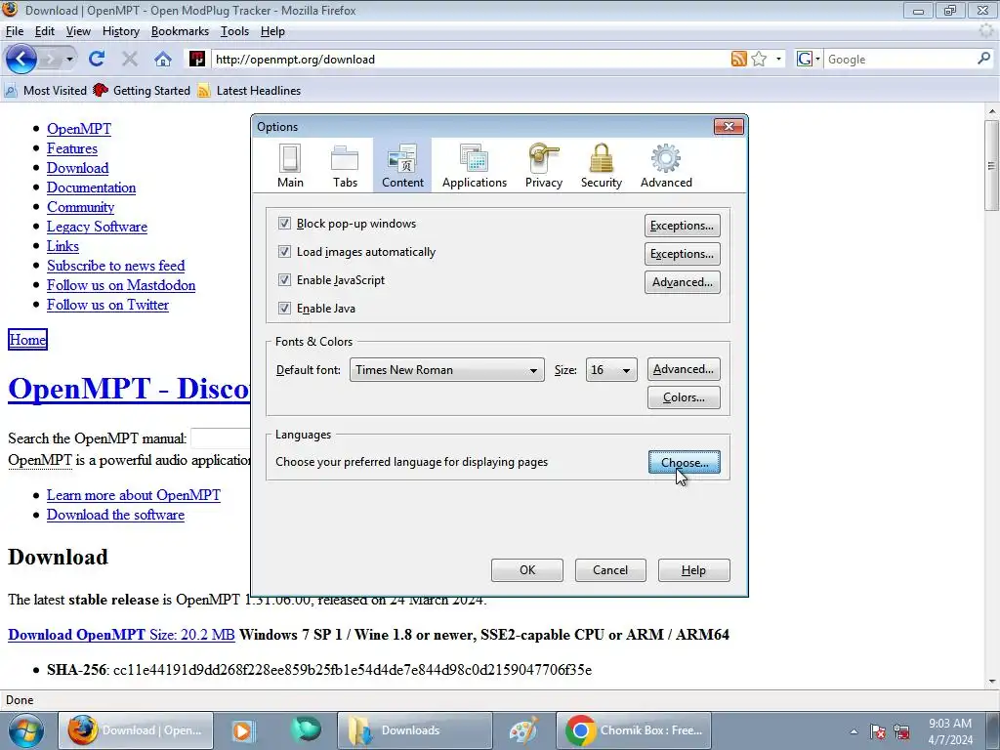Open the View menu
Viewport: 1000px width, 750px height.
pyautogui.click(x=78, y=31)
